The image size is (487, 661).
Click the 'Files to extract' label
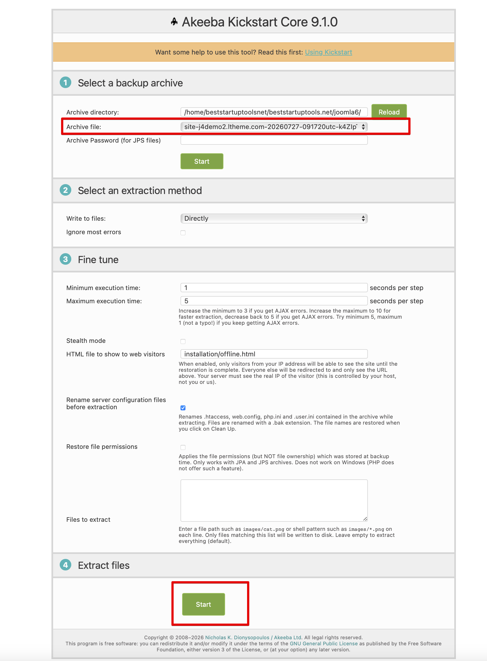[x=88, y=520]
